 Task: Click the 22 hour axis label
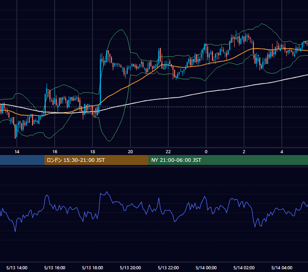pyautogui.click(x=168, y=152)
